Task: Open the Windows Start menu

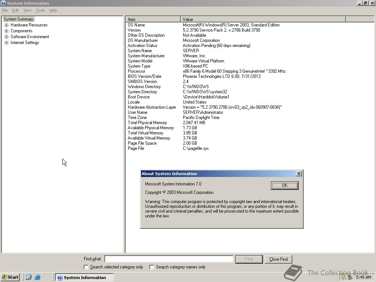Action: coord(10,277)
